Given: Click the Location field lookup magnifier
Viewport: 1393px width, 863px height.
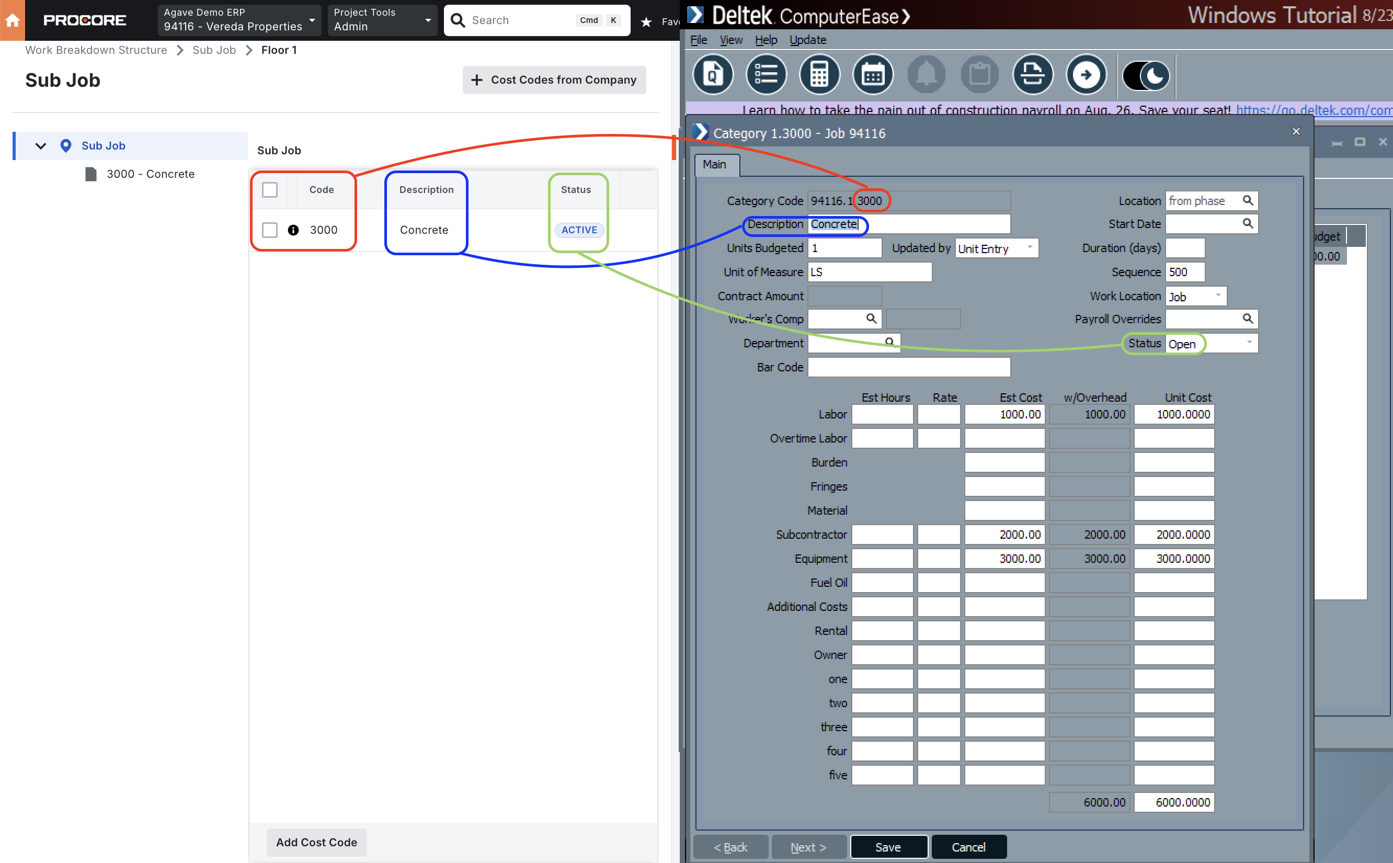Looking at the screenshot, I should [1248, 200].
